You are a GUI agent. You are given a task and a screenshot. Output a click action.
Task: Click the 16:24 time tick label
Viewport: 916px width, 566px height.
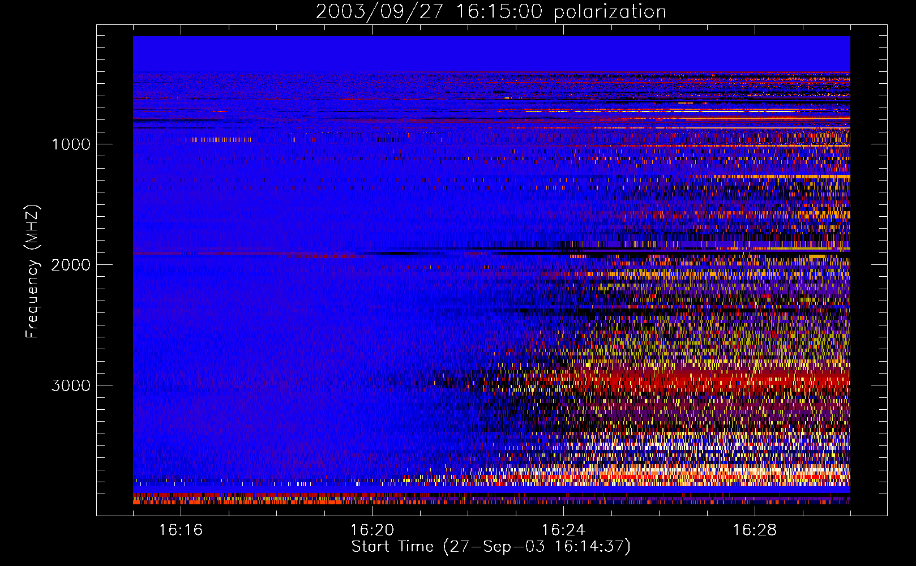pos(563,530)
